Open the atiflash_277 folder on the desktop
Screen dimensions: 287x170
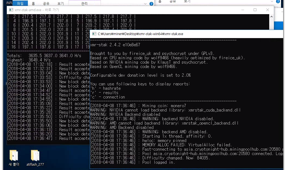(36, 158)
